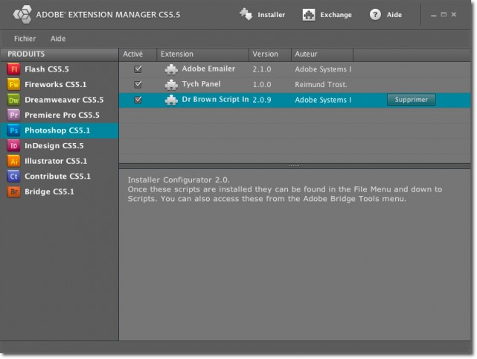Image resolution: width=477 pixels, height=359 pixels.
Task: Choose Bridge CS5.1 product
Action: tap(60, 191)
